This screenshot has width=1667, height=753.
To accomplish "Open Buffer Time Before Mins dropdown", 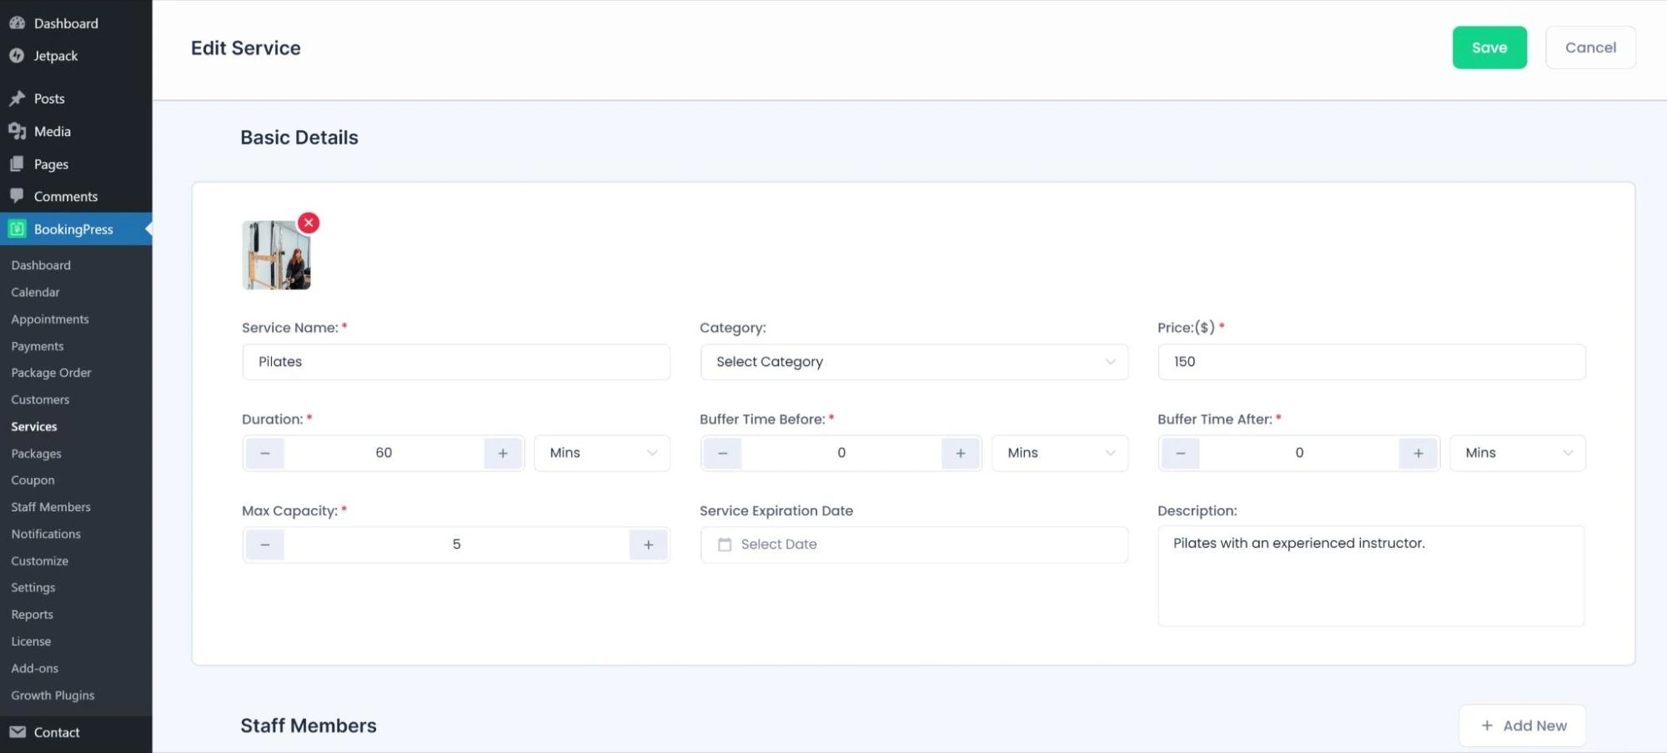I will [x=1060, y=453].
